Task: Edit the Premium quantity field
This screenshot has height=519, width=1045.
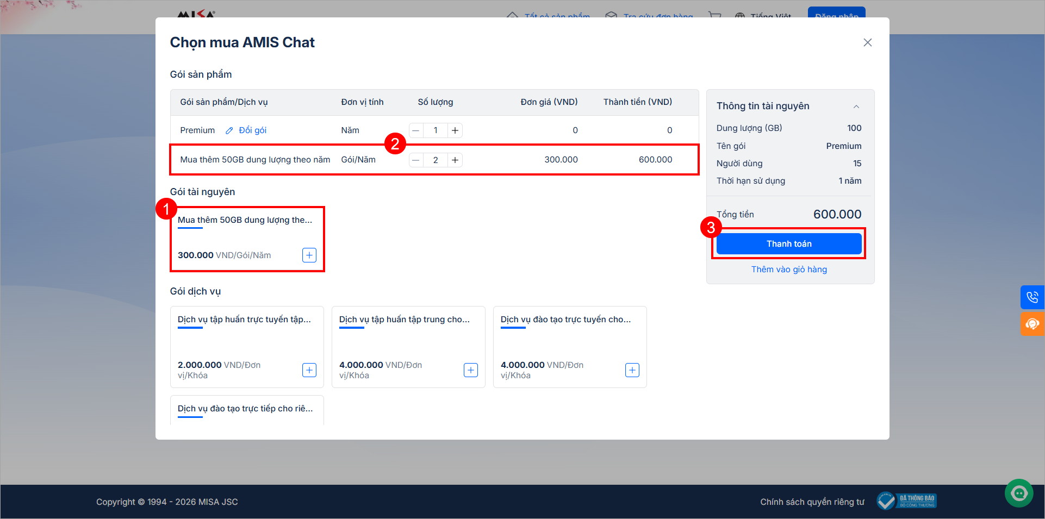Action: [436, 130]
